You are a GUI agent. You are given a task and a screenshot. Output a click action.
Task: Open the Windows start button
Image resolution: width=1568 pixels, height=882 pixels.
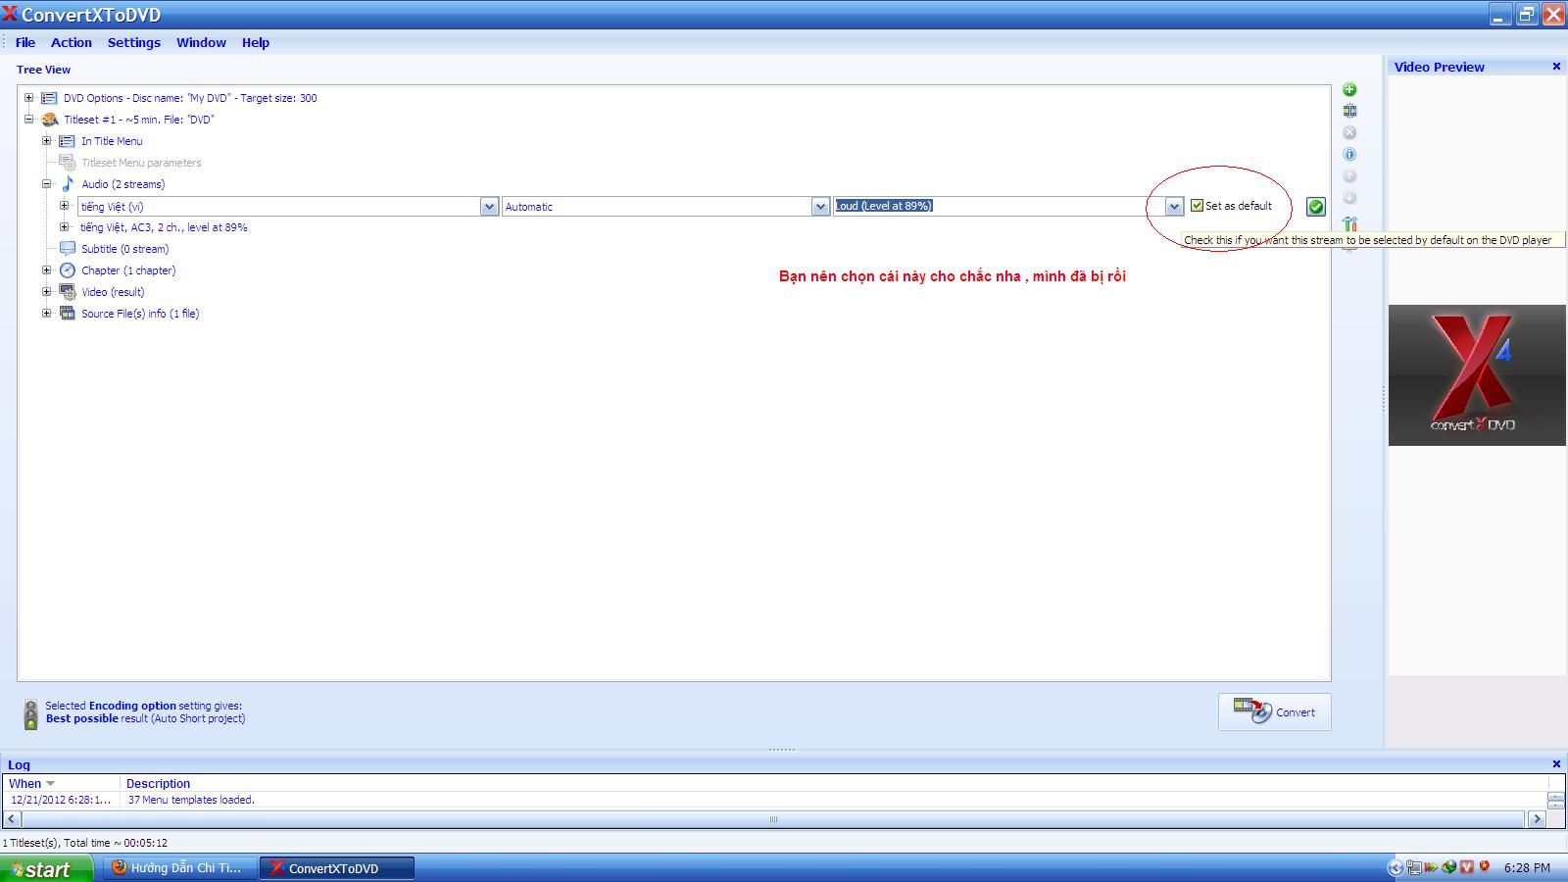pos(46,868)
